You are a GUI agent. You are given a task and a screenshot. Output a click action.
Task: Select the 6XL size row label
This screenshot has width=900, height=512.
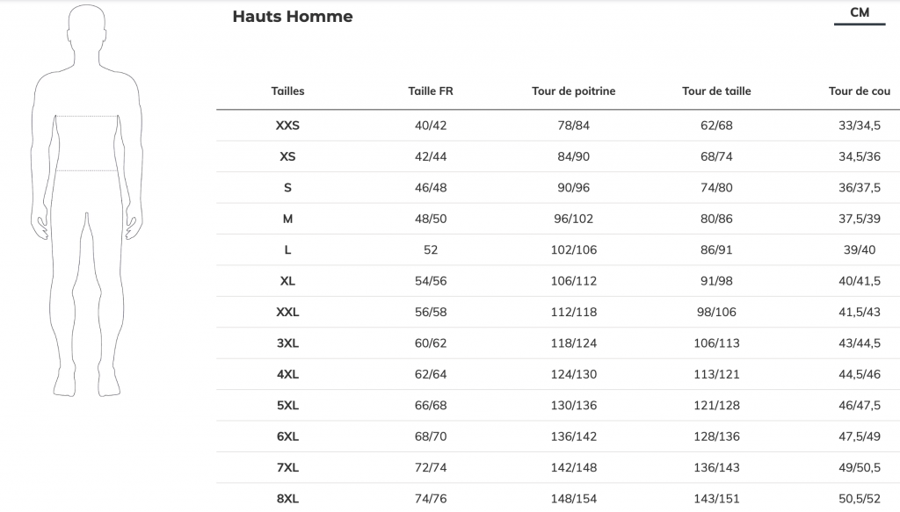(x=287, y=436)
